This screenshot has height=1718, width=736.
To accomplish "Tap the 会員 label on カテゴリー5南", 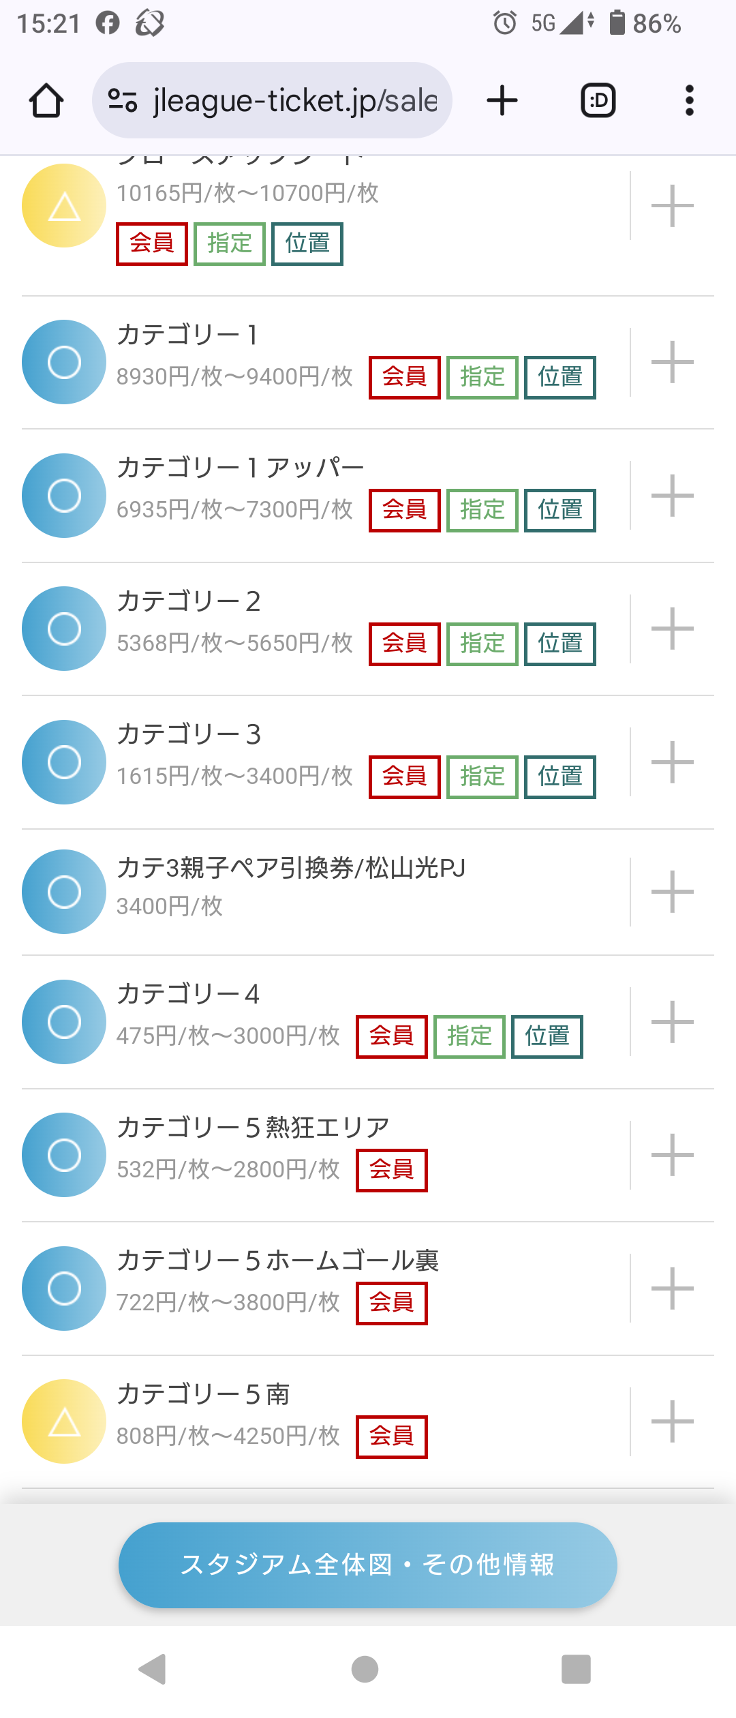I will [392, 1436].
